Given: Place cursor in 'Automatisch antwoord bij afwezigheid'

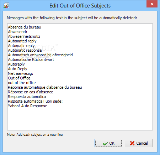Looking at the screenshot, I should click(x=40, y=55).
